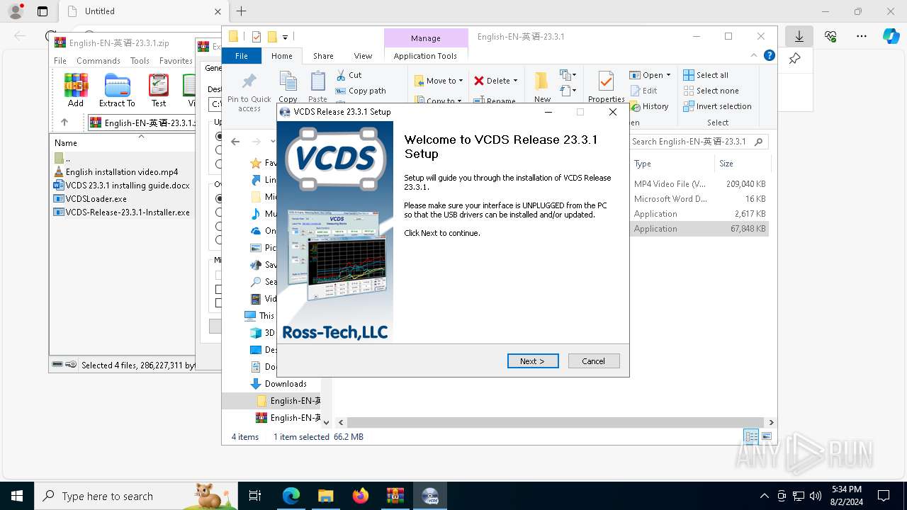Click Invert selection in the ribbon
This screenshot has height=510, width=907.
717,106
